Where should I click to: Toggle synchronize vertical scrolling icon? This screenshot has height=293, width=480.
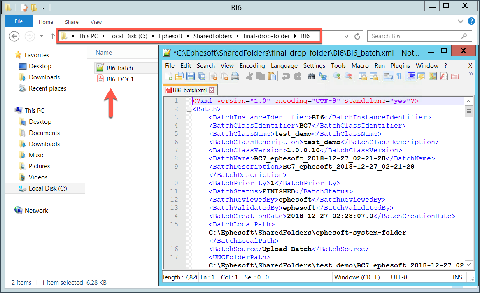[362, 76]
